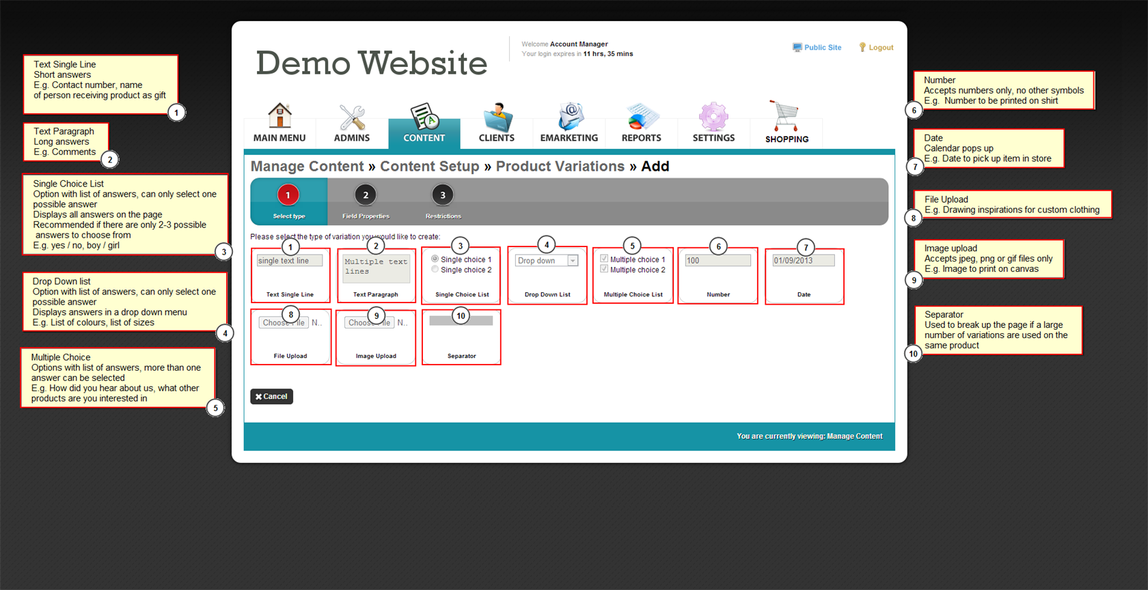Click the single text line input field

point(290,261)
